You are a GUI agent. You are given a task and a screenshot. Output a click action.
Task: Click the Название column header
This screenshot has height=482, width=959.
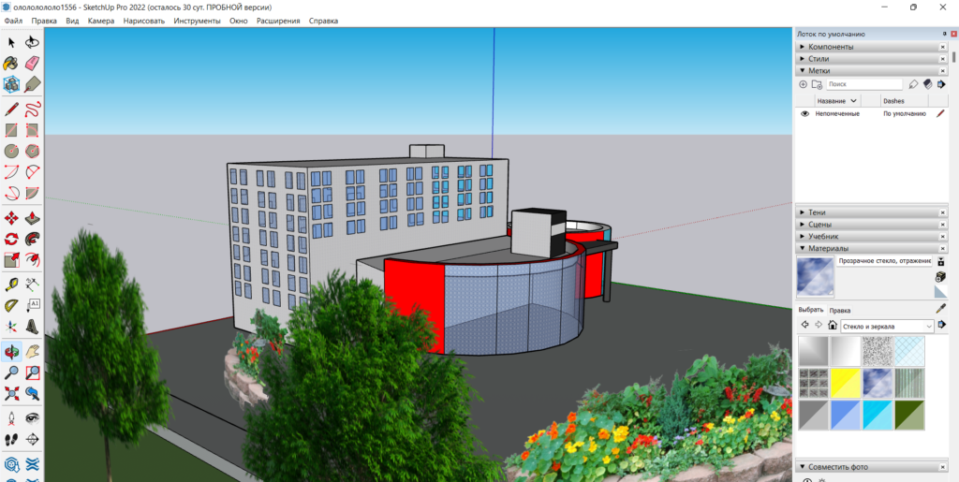pos(836,100)
